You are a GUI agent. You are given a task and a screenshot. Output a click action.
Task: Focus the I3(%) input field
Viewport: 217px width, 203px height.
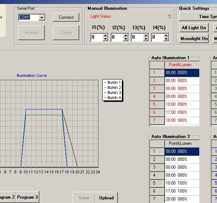[137, 37]
